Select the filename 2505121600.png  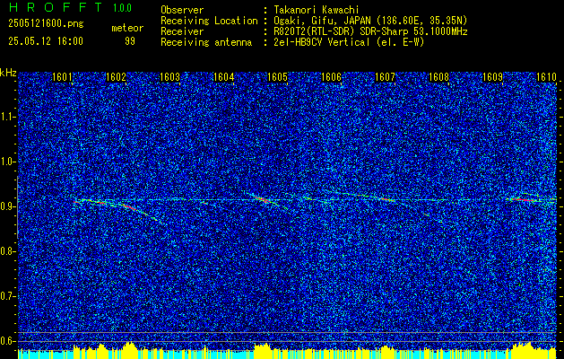[x=46, y=24]
